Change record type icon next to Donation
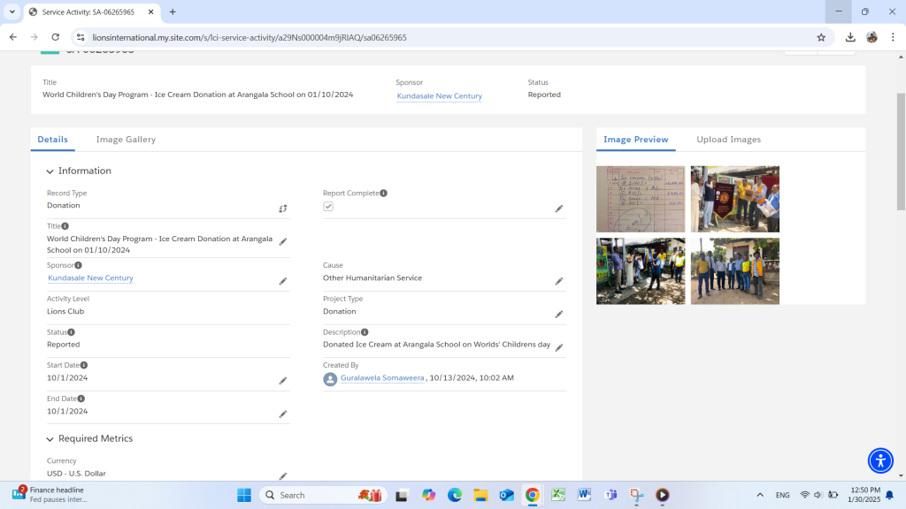The height and width of the screenshot is (509, 906). click(x=283, y=209)
